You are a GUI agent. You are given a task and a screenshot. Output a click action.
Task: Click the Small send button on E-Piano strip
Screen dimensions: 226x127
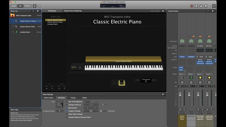pyautogui.click(x=181, y=67)
